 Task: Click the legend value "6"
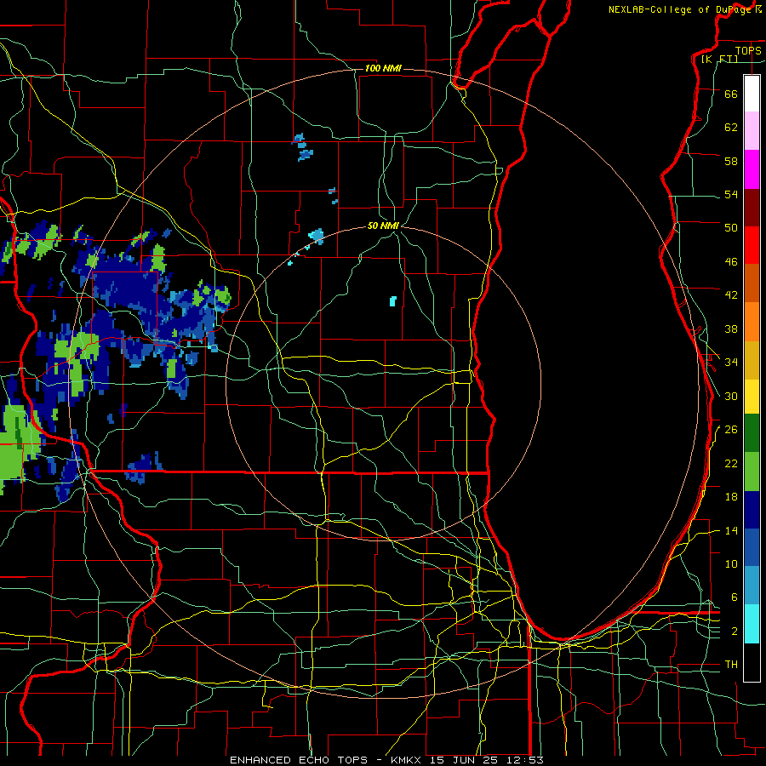tap(734, 597)
